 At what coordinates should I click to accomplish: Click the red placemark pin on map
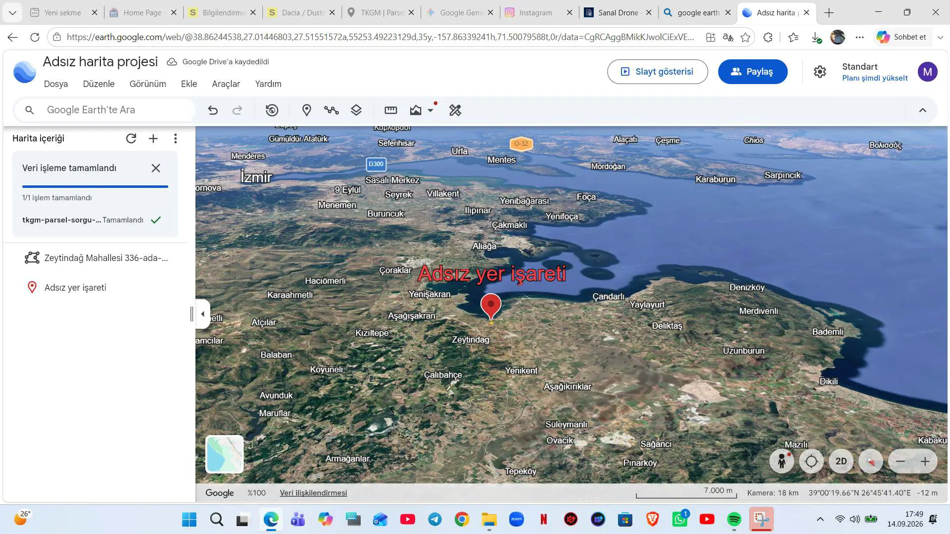[x=491, y=307]
